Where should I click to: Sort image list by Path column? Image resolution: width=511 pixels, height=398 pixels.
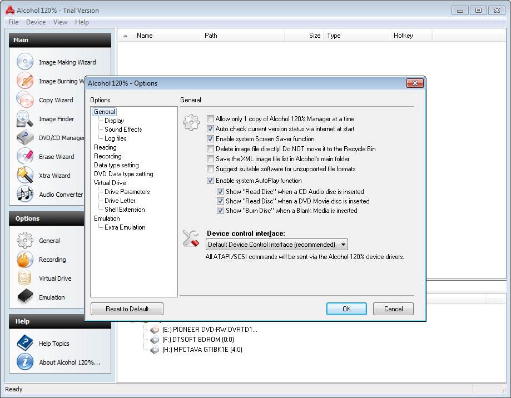pos(243,36)
